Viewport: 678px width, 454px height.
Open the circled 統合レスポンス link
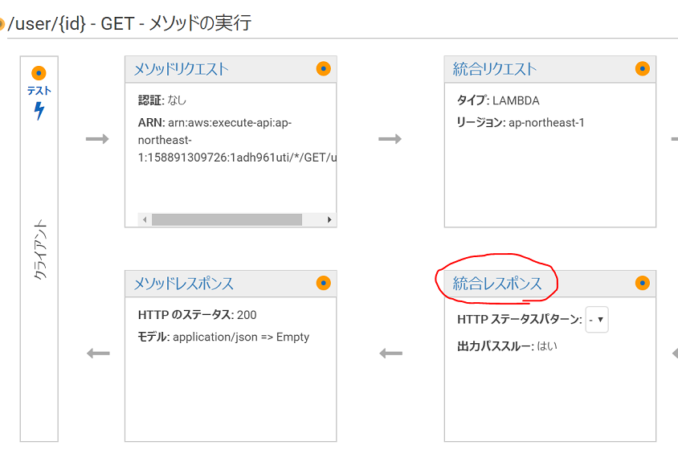click(x=497, y=284)
